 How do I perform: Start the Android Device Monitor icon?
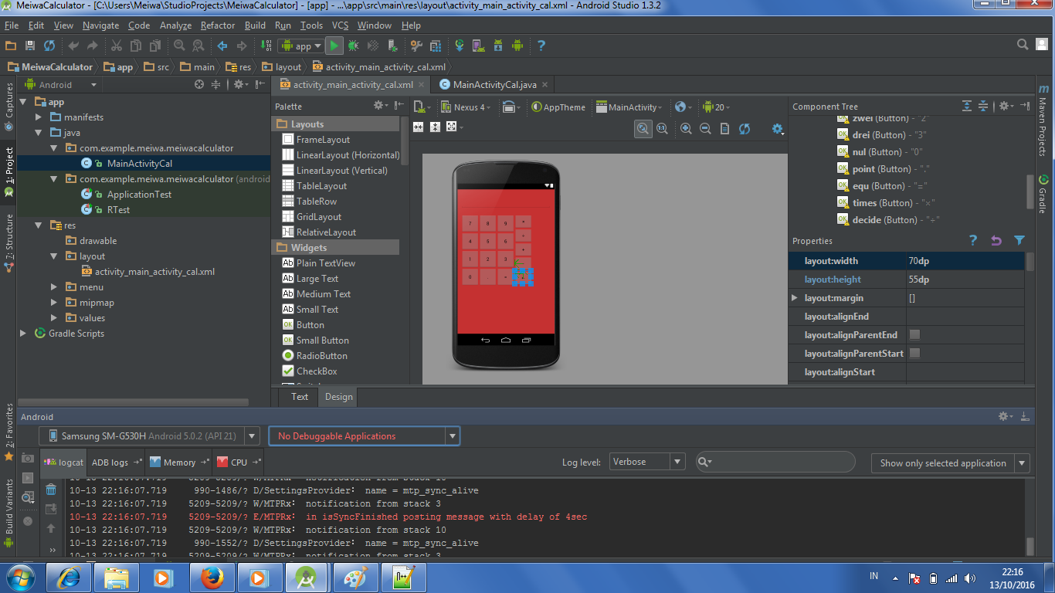517,46
